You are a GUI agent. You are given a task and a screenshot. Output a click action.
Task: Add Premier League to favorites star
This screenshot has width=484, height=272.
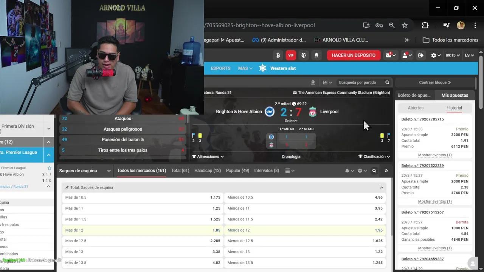[x=49, y=168]
